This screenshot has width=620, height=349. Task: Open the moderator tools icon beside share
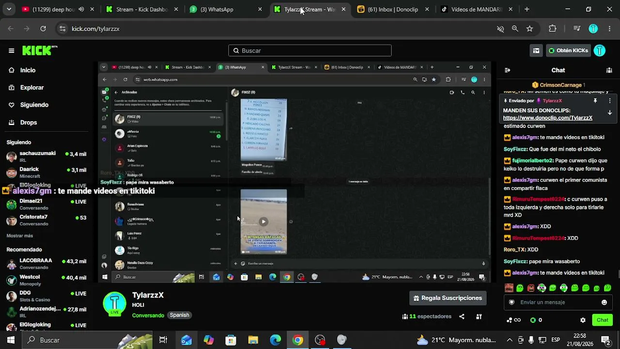tap(479, 317)
